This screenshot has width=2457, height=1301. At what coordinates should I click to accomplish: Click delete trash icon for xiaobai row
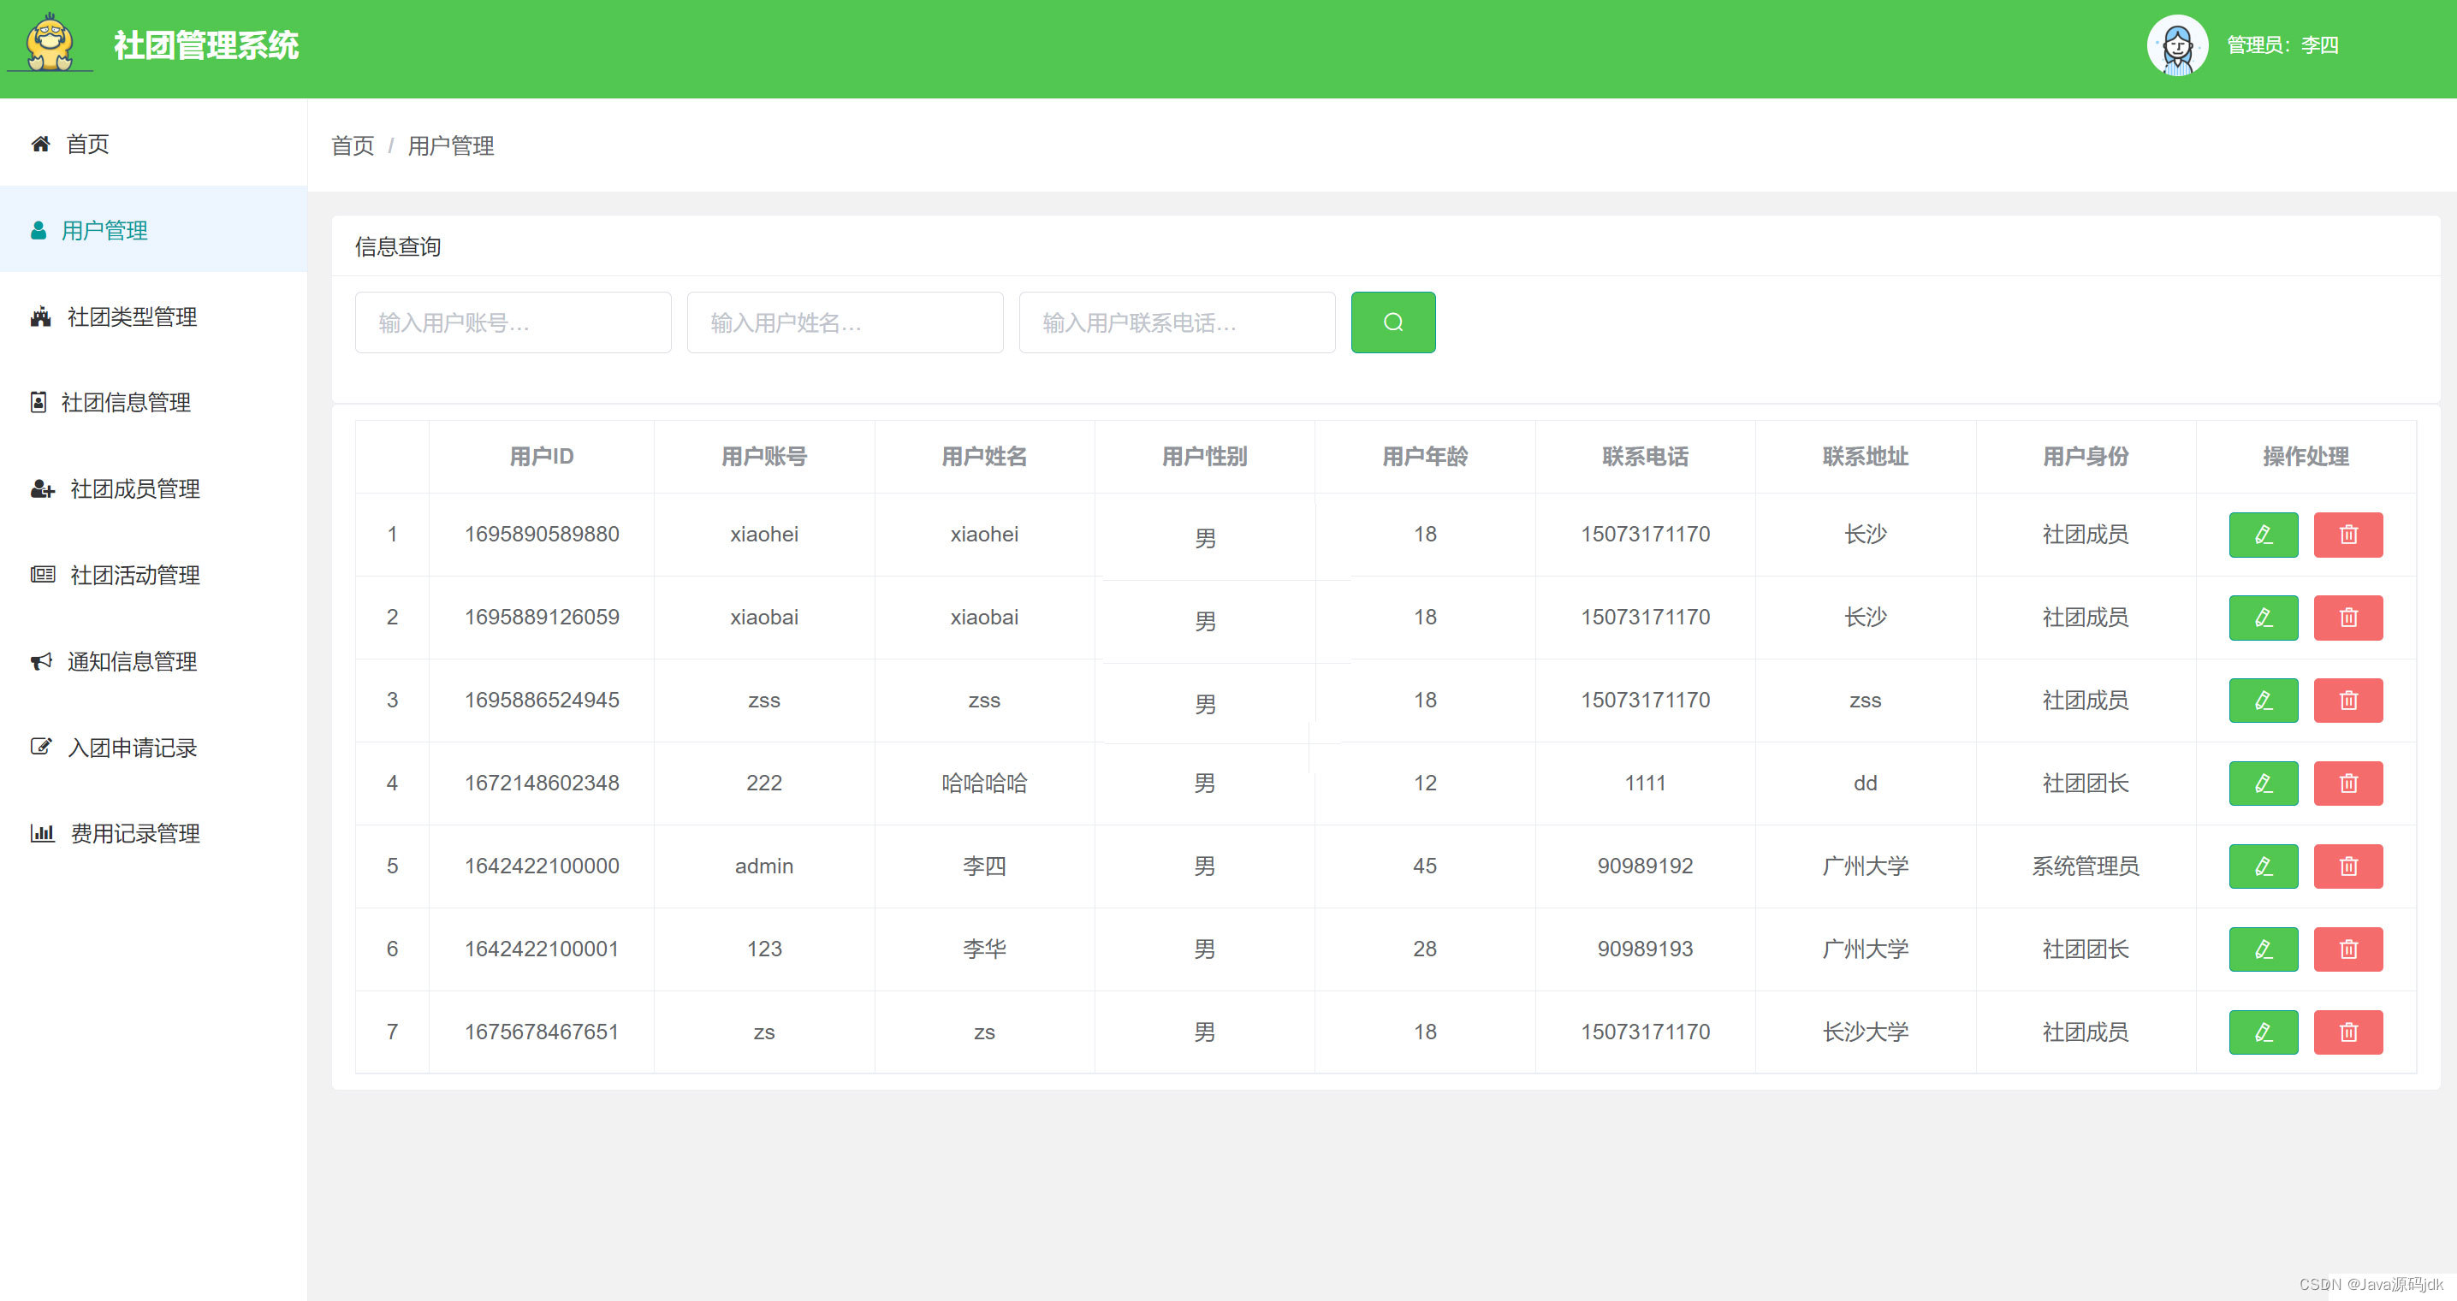[2347, 618]
